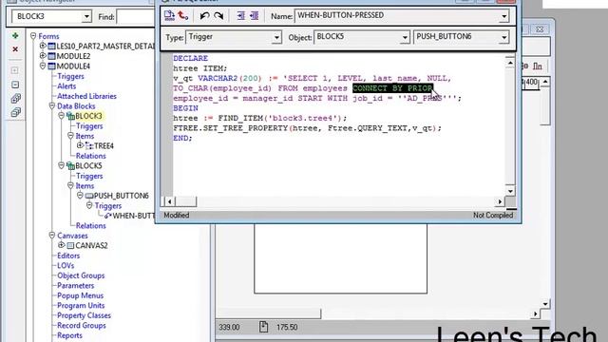Image resolution: width=608 pixels, height=342 pixels.
Task: Expand the MODULE2 node
Action: click(43, 56)
